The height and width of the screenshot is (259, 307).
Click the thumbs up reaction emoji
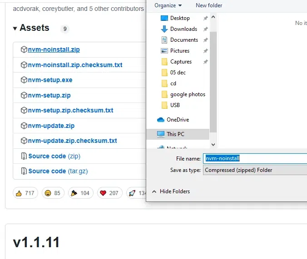coord(19,193)
